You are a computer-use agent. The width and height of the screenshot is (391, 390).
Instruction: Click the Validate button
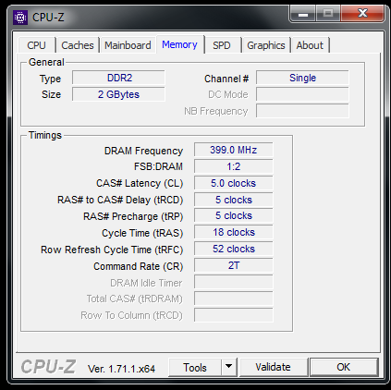273,367
